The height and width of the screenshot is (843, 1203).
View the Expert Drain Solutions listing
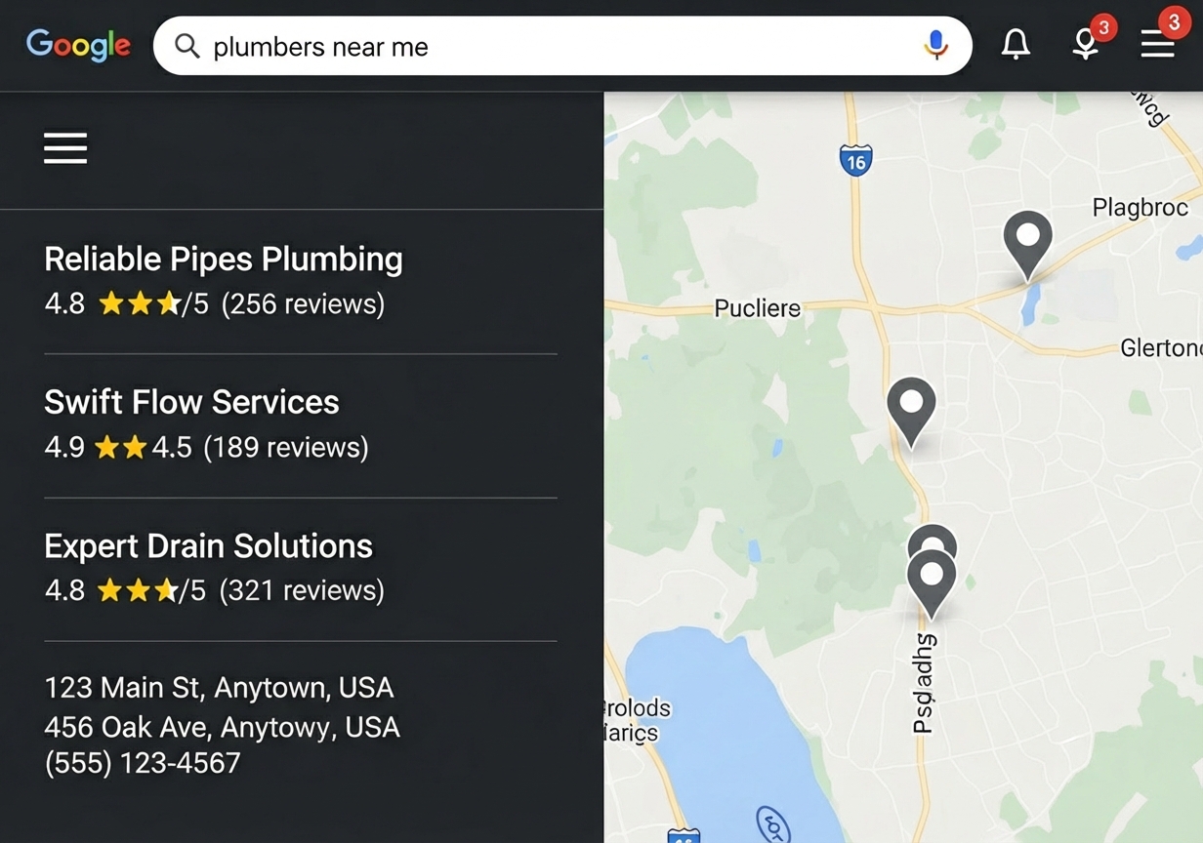pos(208,545)
